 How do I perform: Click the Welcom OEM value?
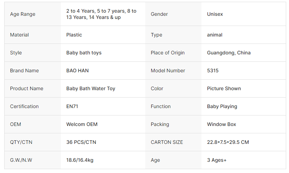(x=82, y=124)
